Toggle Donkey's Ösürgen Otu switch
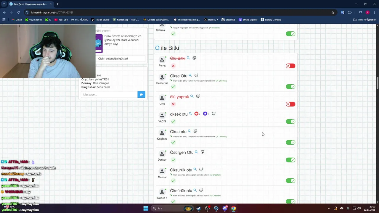 click(x=290, y=160)
